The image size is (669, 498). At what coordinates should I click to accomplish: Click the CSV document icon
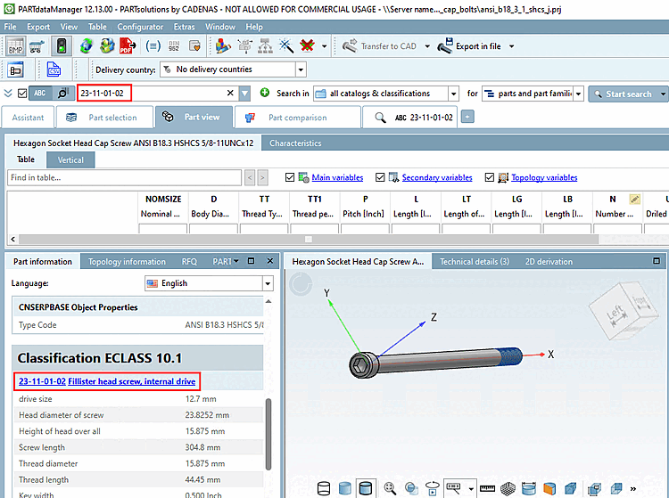point(54,69)
